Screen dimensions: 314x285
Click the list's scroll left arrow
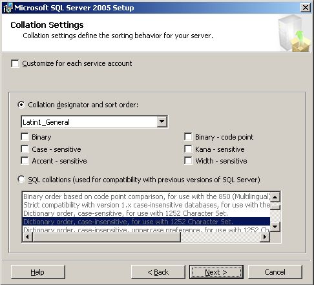27,237
